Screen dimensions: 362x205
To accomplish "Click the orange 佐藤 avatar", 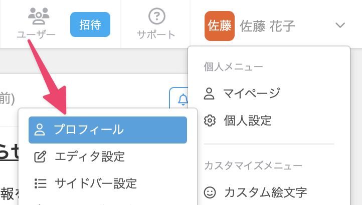I will point(219,26).
